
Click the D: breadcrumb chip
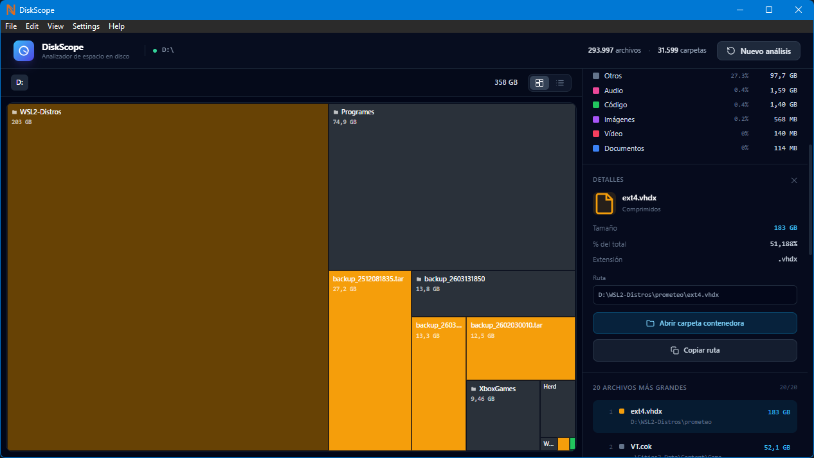[19, 83]
